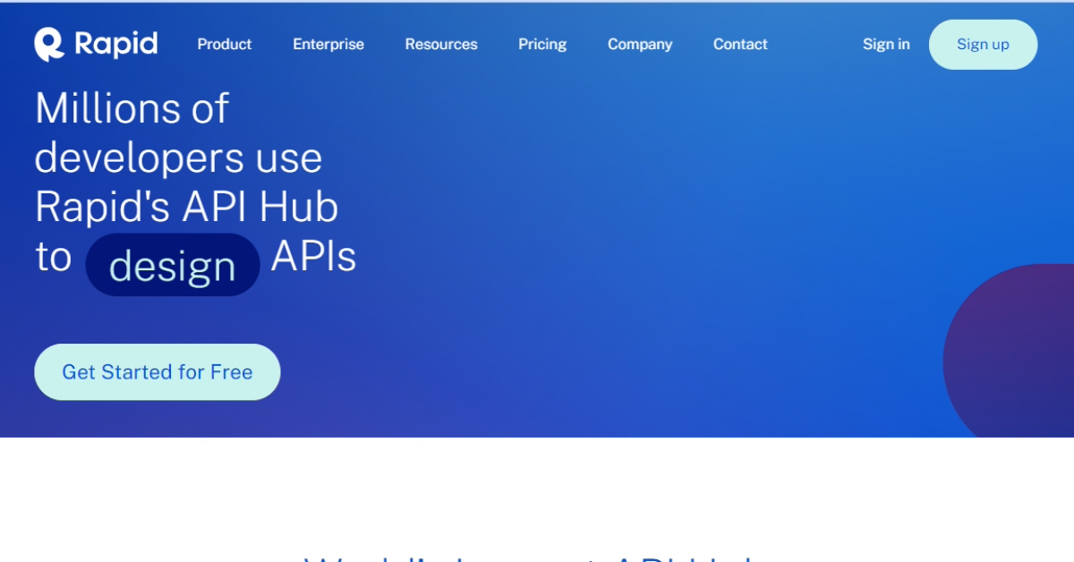
Task: Click Get Started for Free
Action: pyautogui.click(x=157, y=371)
